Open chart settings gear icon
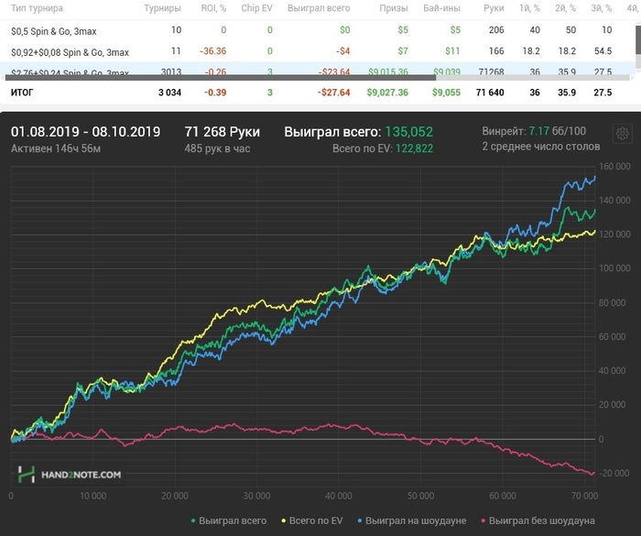This screenshot has height=536, width=641. 622,134
